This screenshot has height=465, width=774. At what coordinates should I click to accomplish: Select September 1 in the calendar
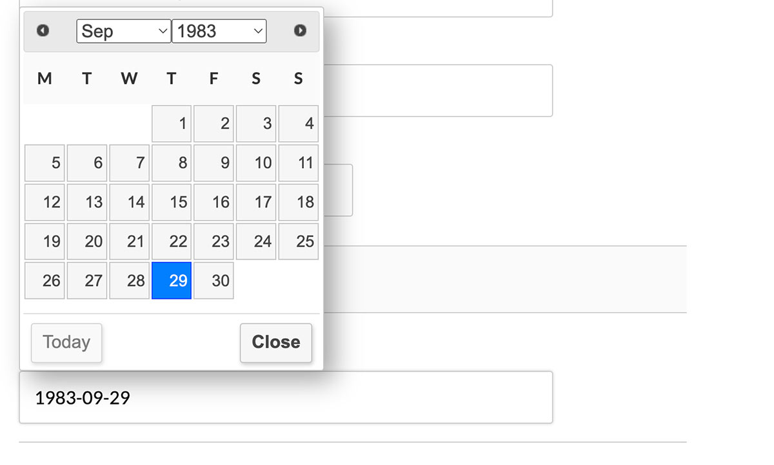pos(171,124)
